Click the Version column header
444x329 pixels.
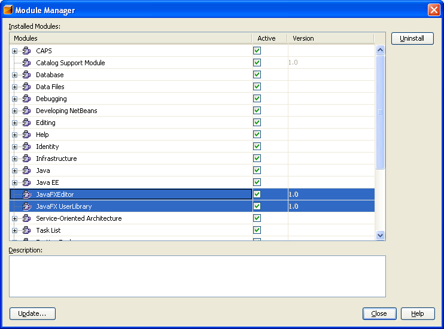[331, 38]
